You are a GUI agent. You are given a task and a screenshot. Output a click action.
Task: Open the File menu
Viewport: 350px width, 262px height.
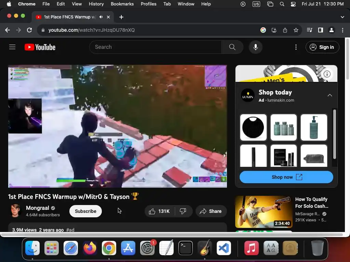click(46, 4)
